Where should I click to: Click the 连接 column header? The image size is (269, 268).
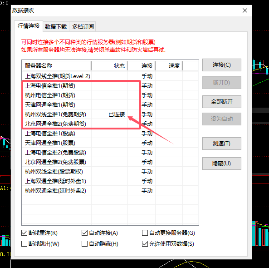(x=142, y=66)
